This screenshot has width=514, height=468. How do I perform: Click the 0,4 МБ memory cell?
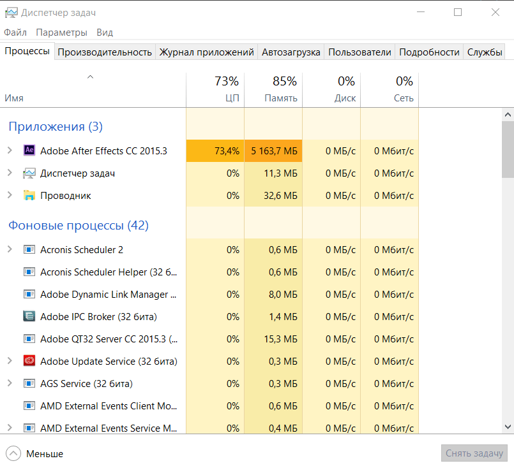pyautogui.click(x=273, y=428)
